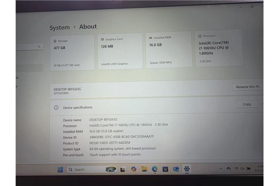
Task: Minimize the Settings window
Action: [241, 7]
